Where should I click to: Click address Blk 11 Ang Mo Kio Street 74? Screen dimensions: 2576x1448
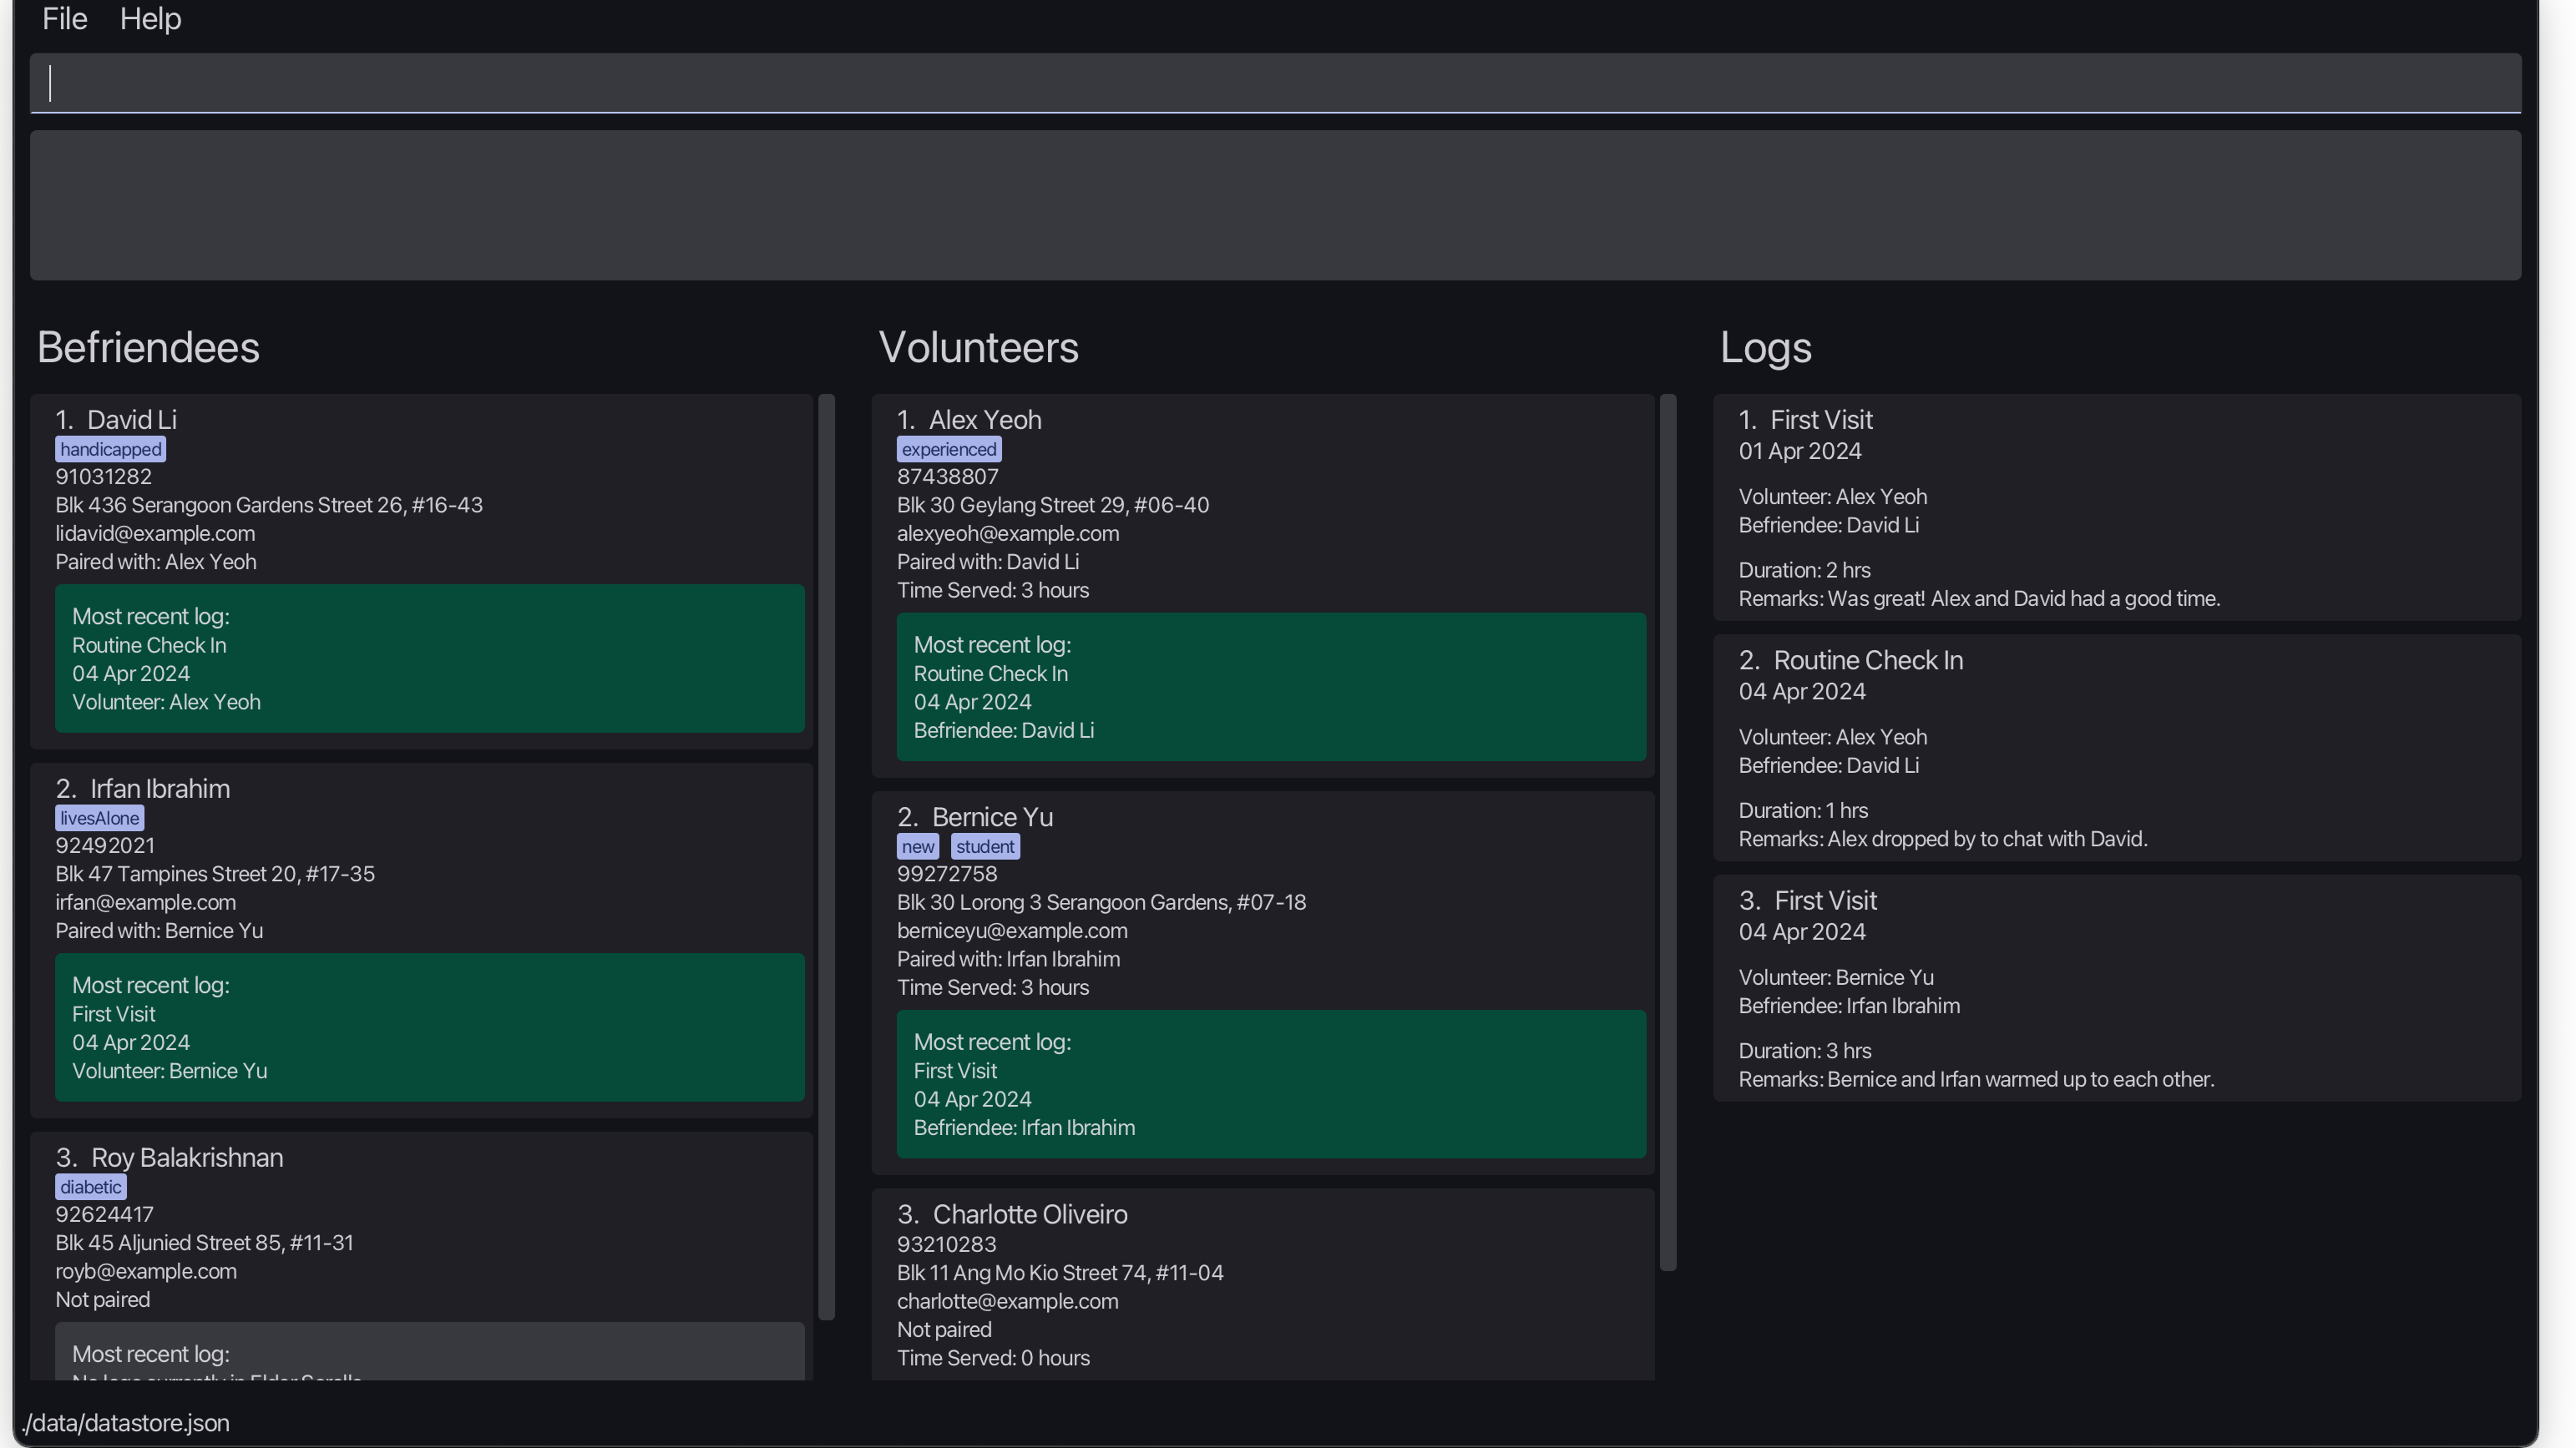tap(1060, 1273)
